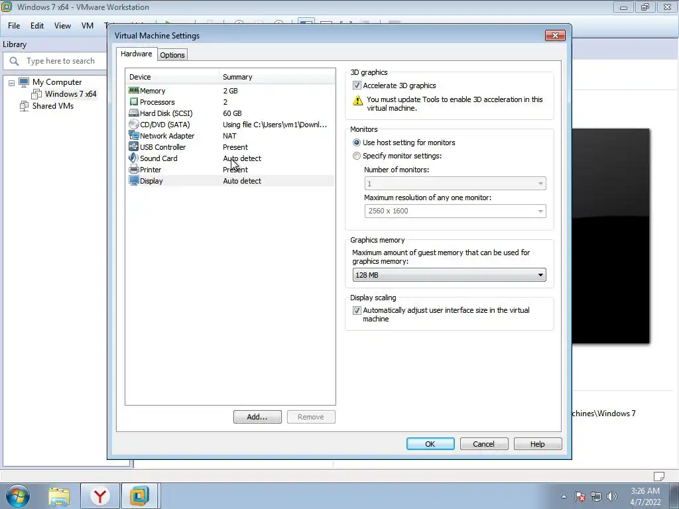Click the VMware Workstation taskbar icon
Screen dimensions: 679x509
point(140,496)
